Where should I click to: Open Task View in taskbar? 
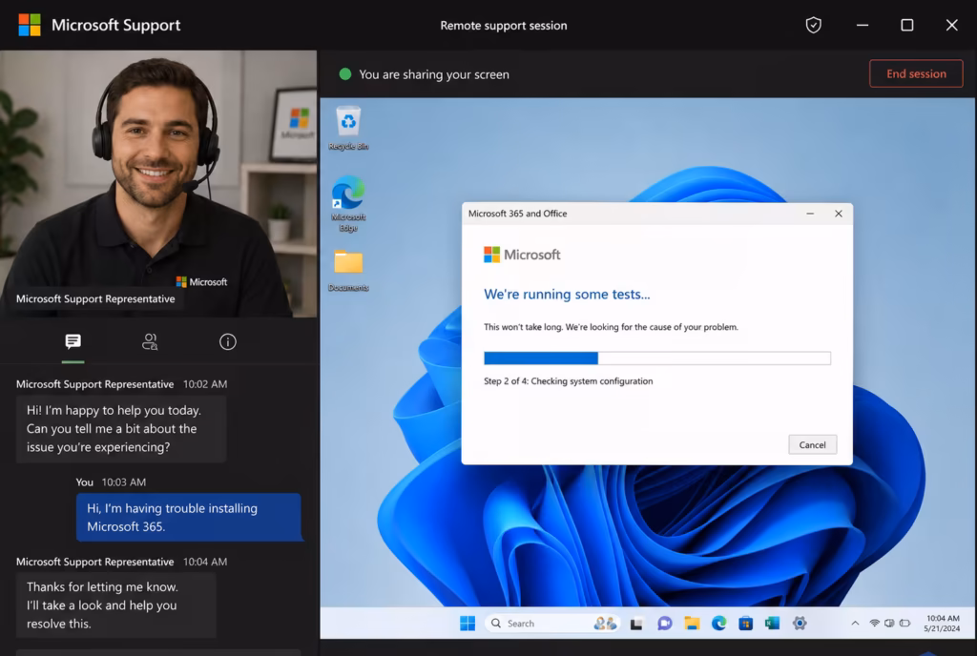636,623
